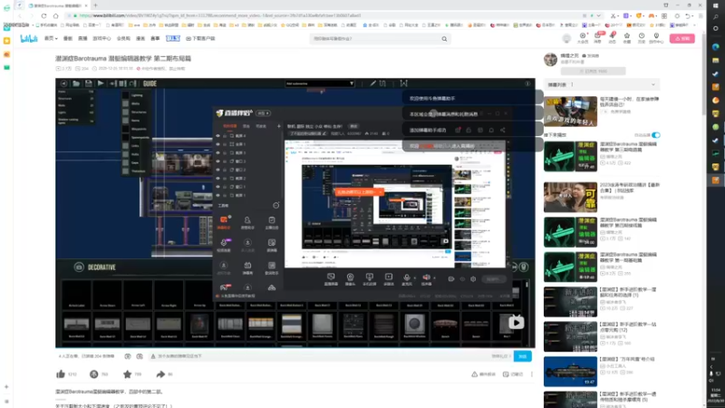Click the save disk icon in sub editor
Image resolution: width=725 pixels, height=408 pixels.
[88, 83]
